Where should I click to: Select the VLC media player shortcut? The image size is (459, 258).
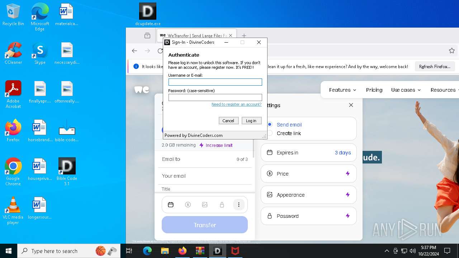pos(13,211)
